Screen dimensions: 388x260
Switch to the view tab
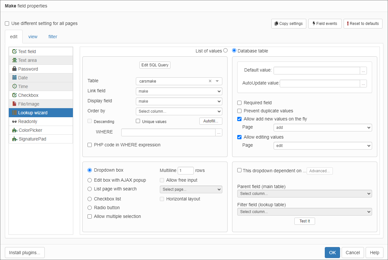point(33,37)
